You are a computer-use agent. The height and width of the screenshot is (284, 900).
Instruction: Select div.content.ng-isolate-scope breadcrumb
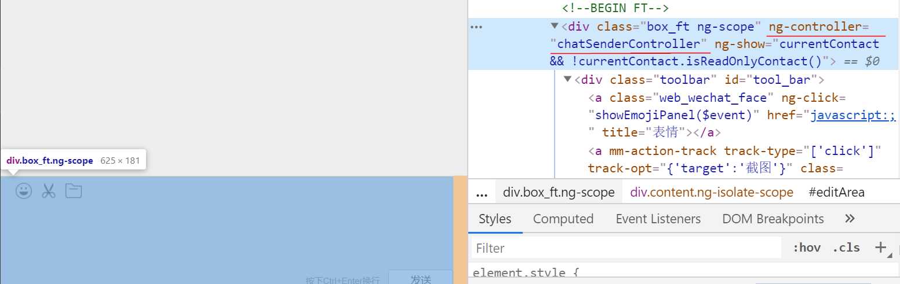pyautogui.click(x=712, y=193)
